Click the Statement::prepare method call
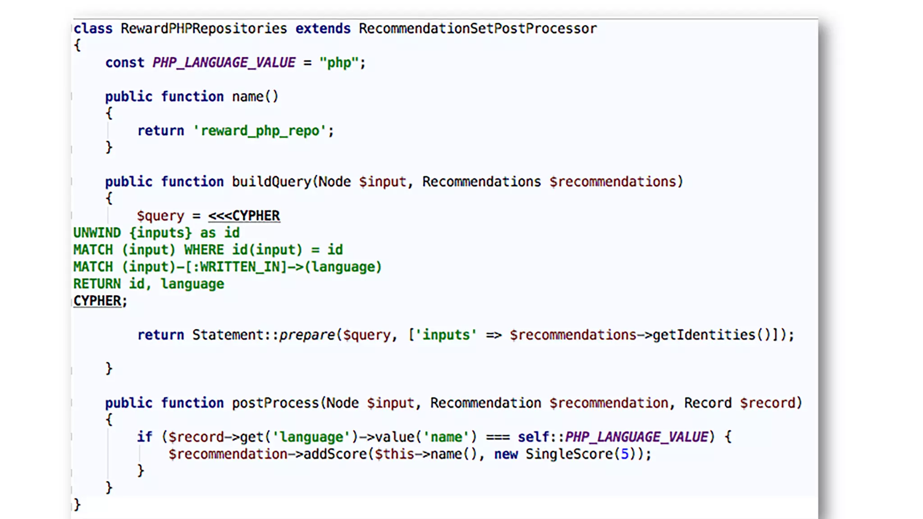Viewport: 923px width, 519px height. 264,335
